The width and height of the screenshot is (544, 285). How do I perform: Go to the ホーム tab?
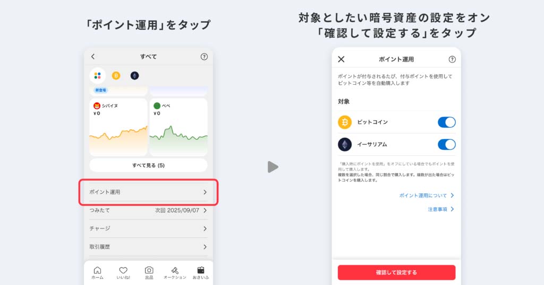(98, 272)
